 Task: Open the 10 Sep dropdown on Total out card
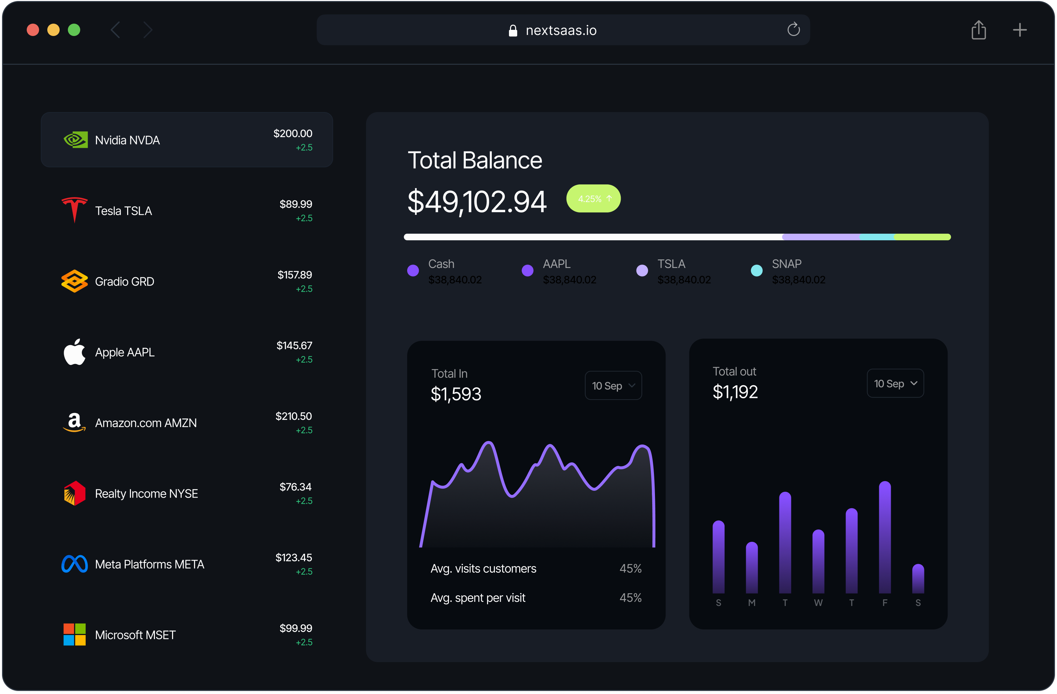pyautogui.click(x=895, y=383)
